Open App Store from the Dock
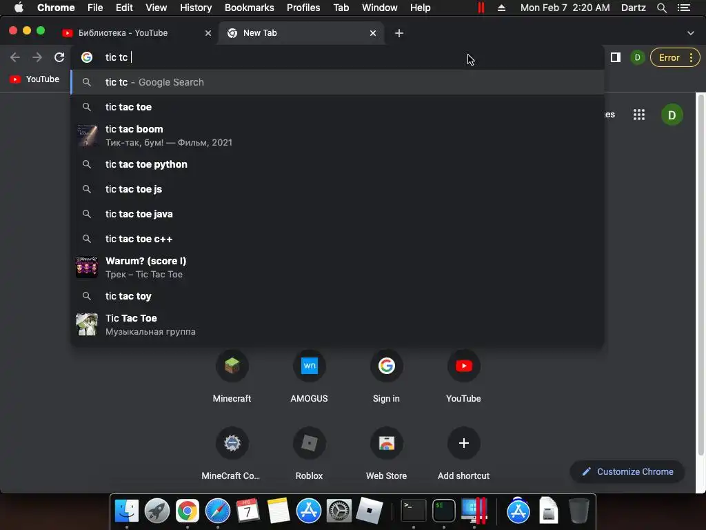706x530 pixels. click(308, 511)
